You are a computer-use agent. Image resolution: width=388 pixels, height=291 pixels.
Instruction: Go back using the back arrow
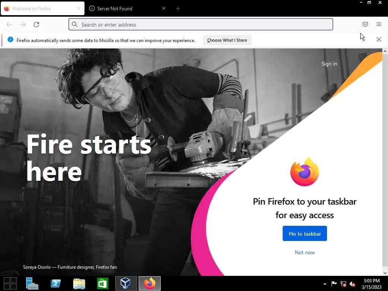(x=9, y=25)
